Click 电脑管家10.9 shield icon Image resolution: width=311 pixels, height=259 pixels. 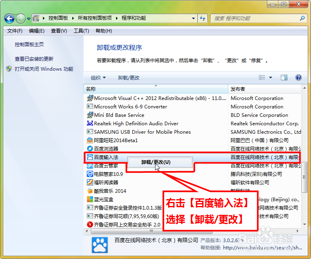point(90,174)
